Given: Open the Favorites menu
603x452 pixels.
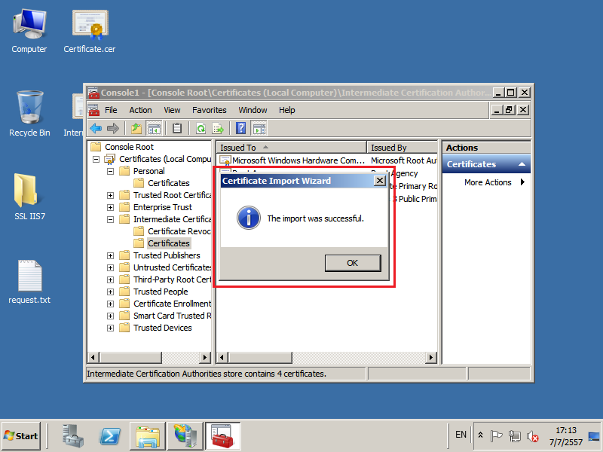Looking at the screenshot, I should (x=209, y=110).
